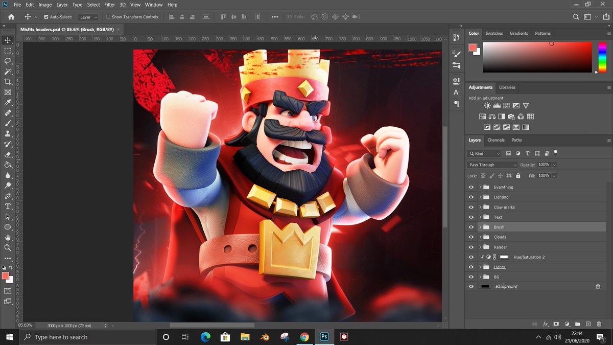Click the hue spectrum slider in Color panel
Screen dimensions: 613x345
[602, 58]
